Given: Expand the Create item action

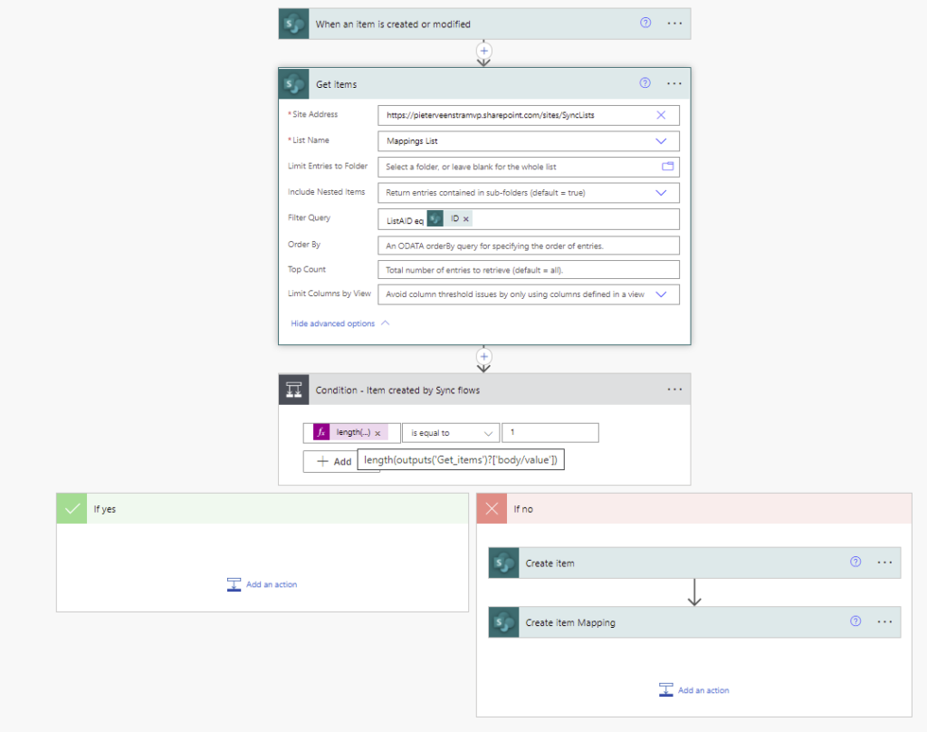Looking at the screenshot, I should (x=694, y=563).
